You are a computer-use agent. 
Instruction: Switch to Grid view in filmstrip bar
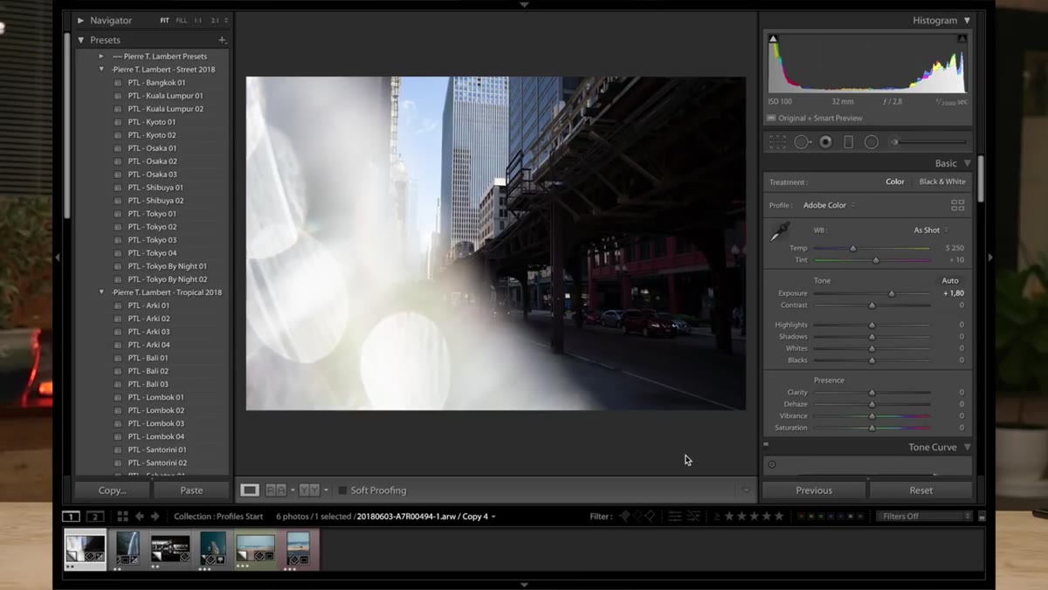point(122,517)
